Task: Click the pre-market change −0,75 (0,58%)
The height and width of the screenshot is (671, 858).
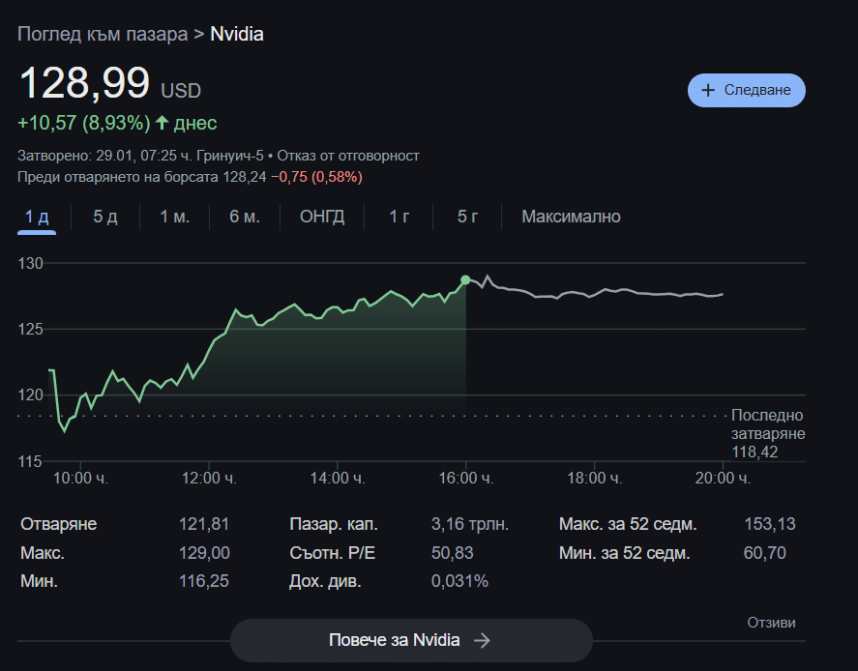Action: click(x=317, y=177)
